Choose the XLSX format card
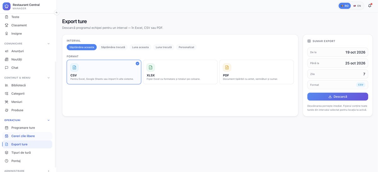Screen dimensions: 378x172 pyautogui.click(x=180, y=72)
